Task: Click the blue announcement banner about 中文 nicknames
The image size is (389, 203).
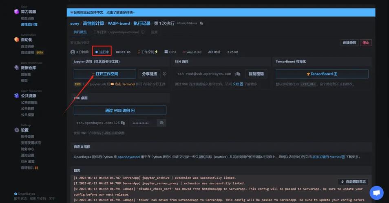Action: point(221,12)
